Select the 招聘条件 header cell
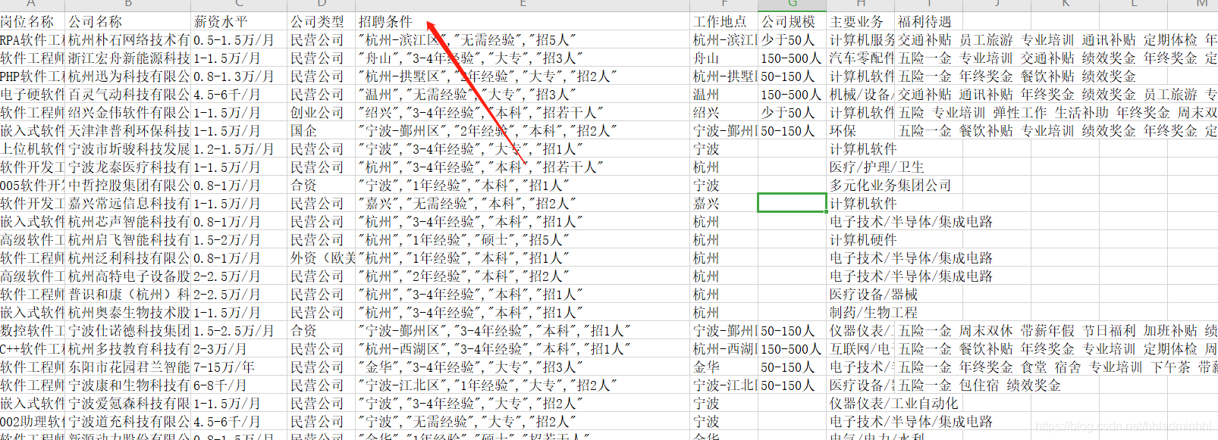Screen dimensions: 1218x440 (x=523, y=22)
